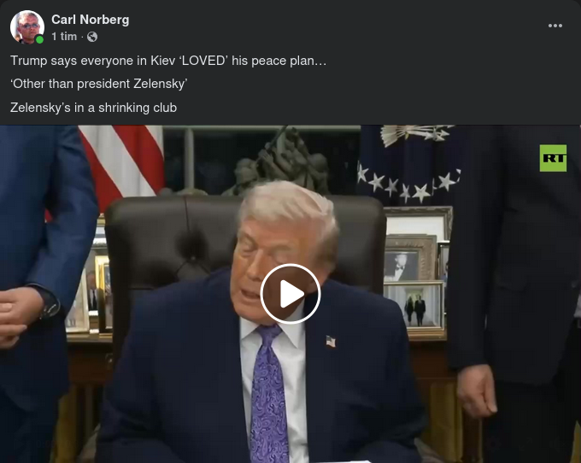581x463 pixels.
Task: Click the purple paisley tie in the video
Action: [268, 393]
